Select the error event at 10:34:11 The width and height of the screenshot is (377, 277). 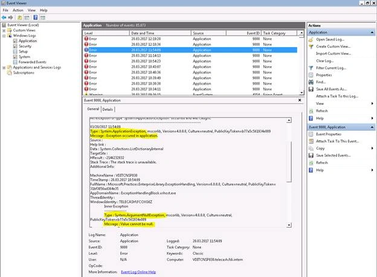(190, 89)
